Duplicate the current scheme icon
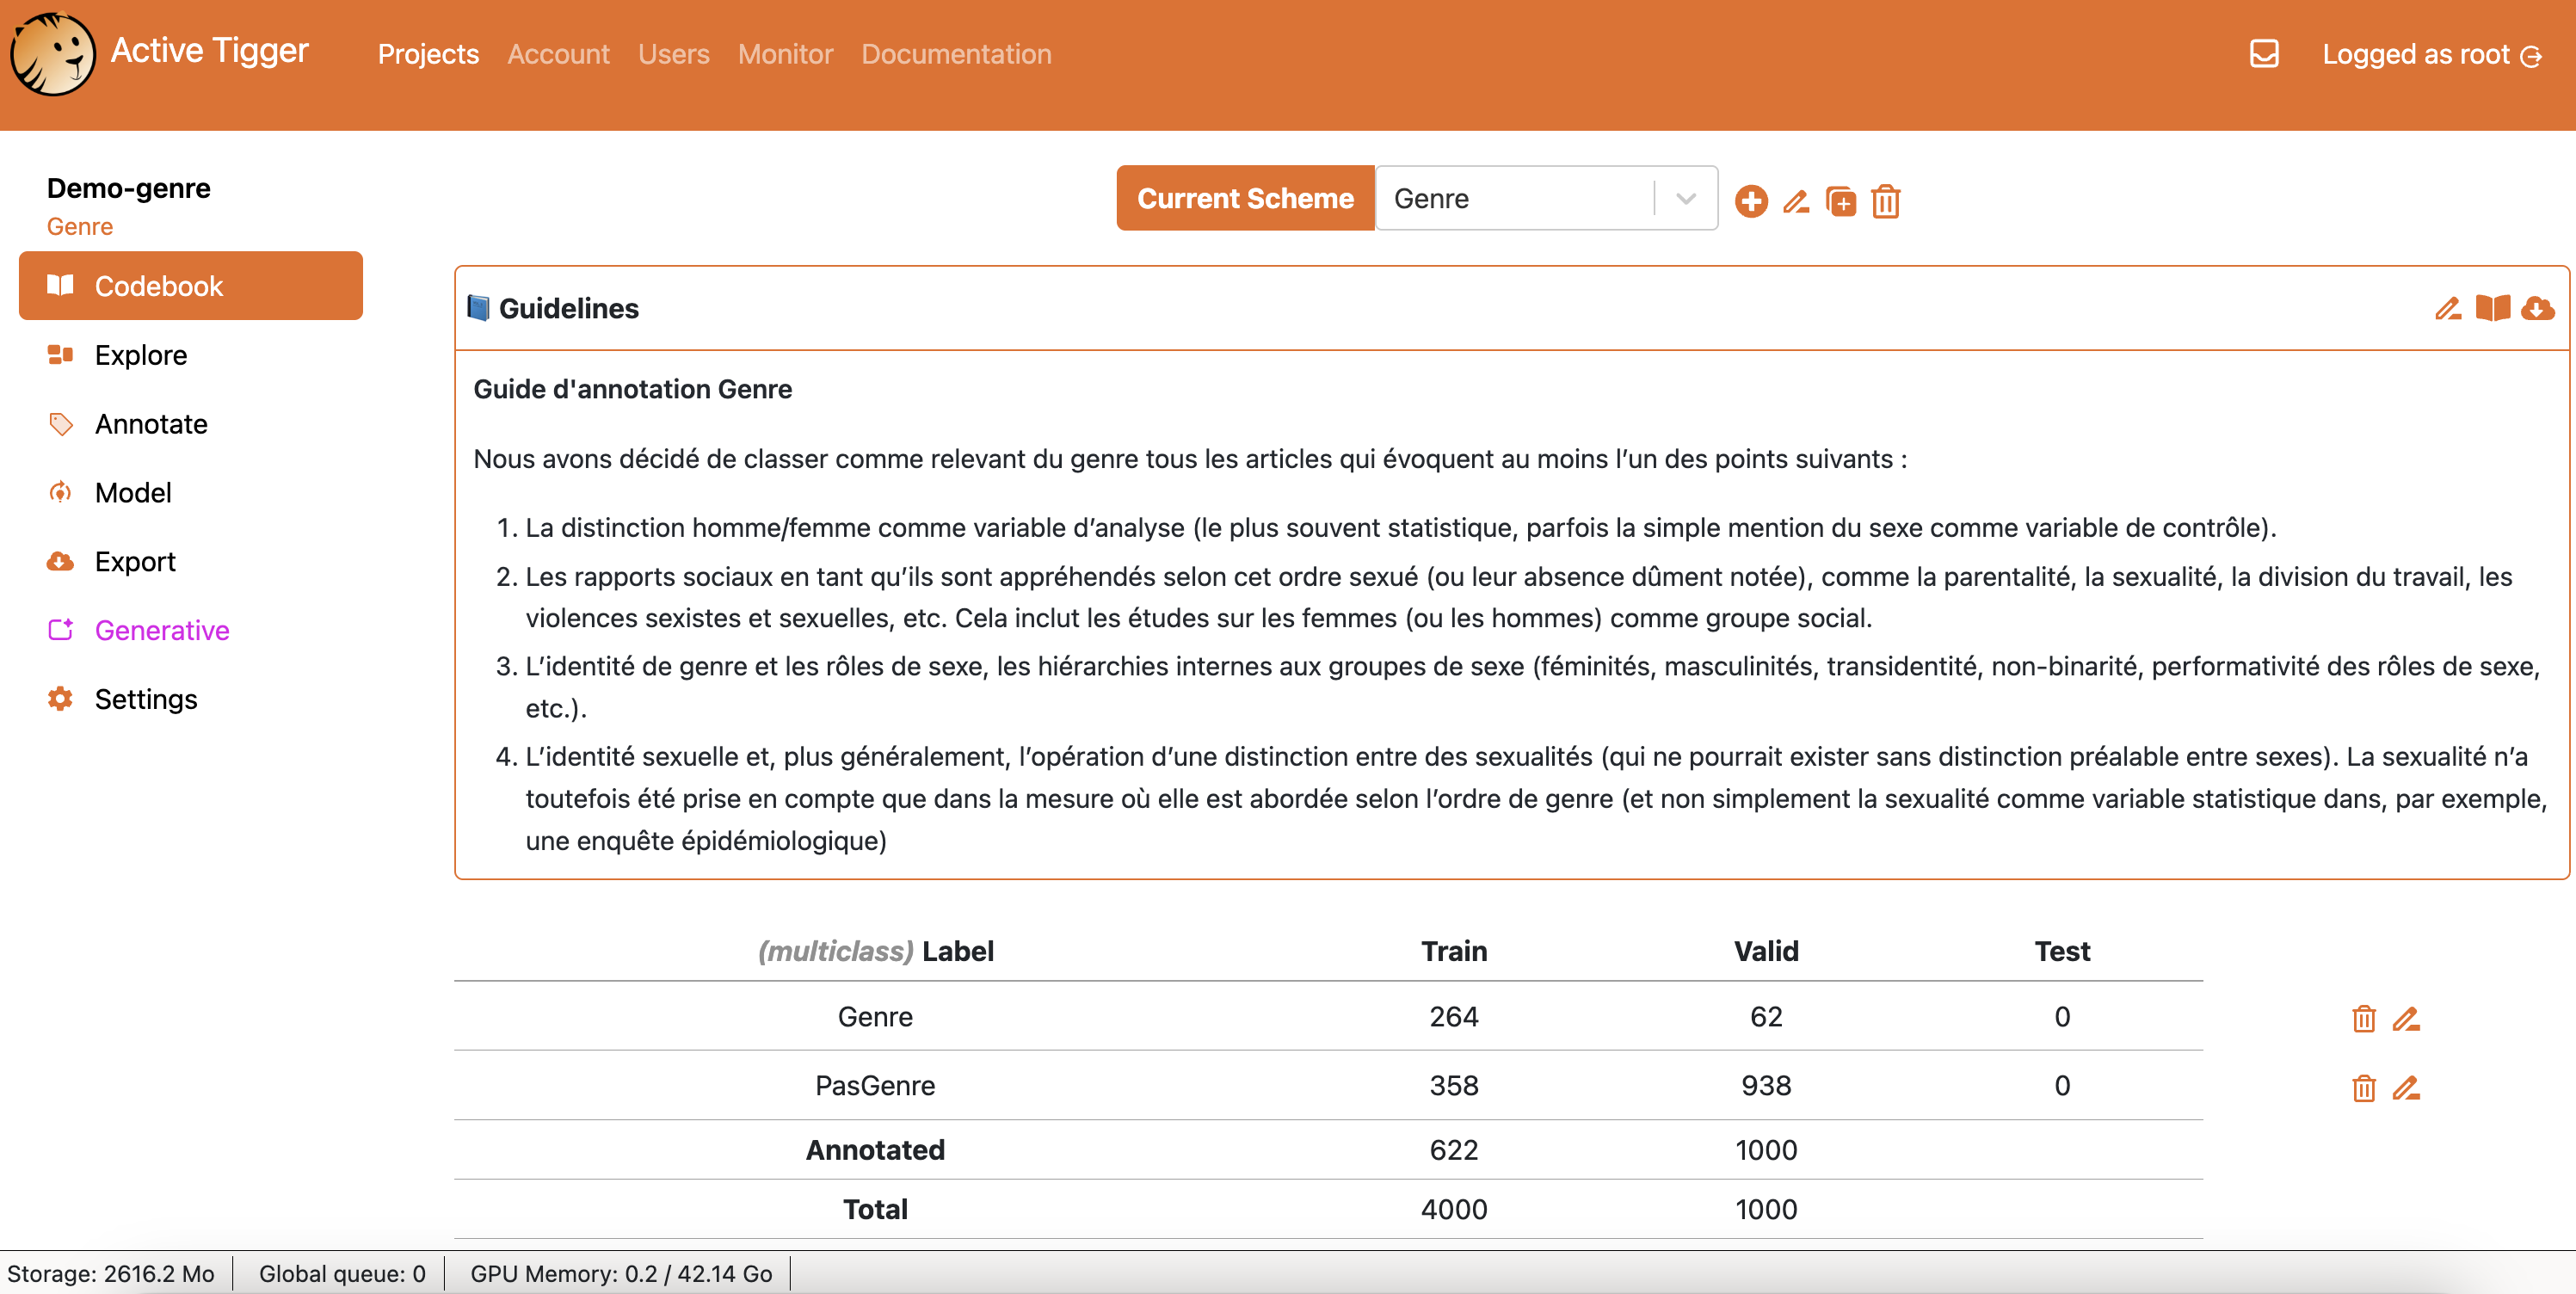Image resolution: width=2576 pixels, height=1294 pixels. coord(1840,201)
